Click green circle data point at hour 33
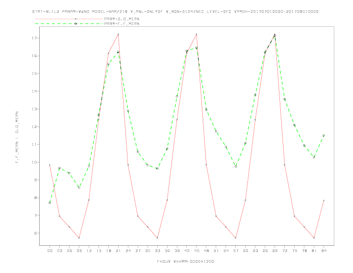The image size is (353, 273). click(157, 169)
